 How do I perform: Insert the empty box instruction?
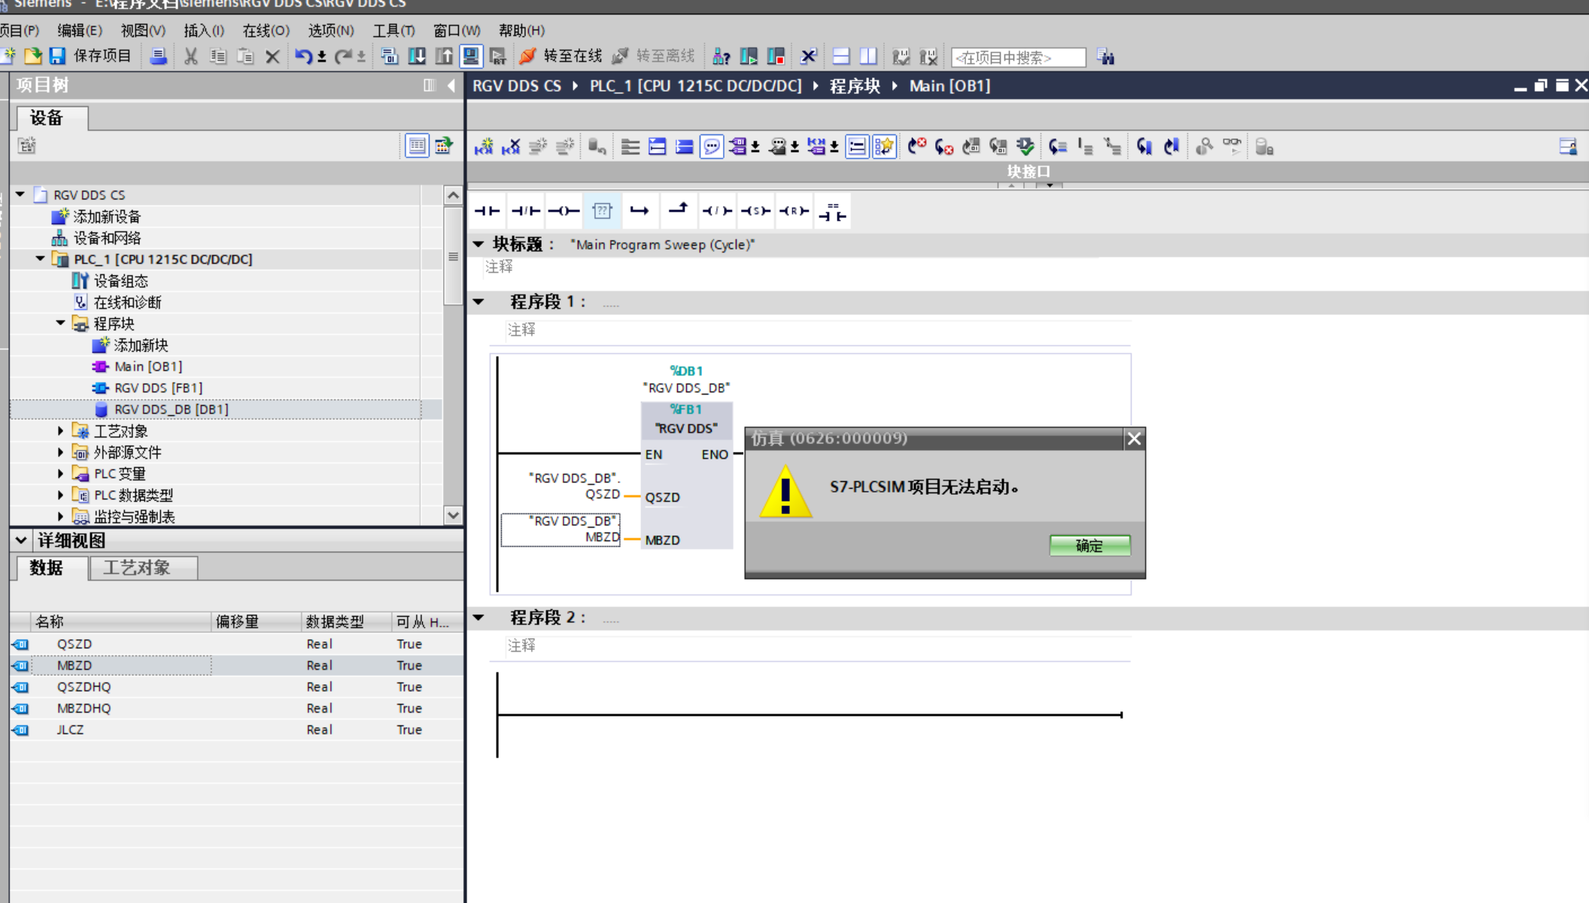pyautogui.click(x=602, y=211)
